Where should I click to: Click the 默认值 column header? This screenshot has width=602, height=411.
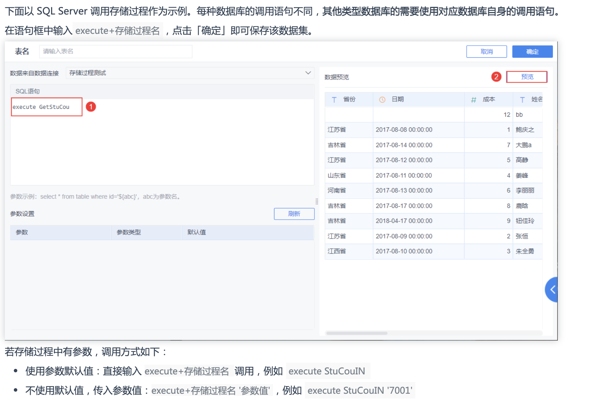248,232
